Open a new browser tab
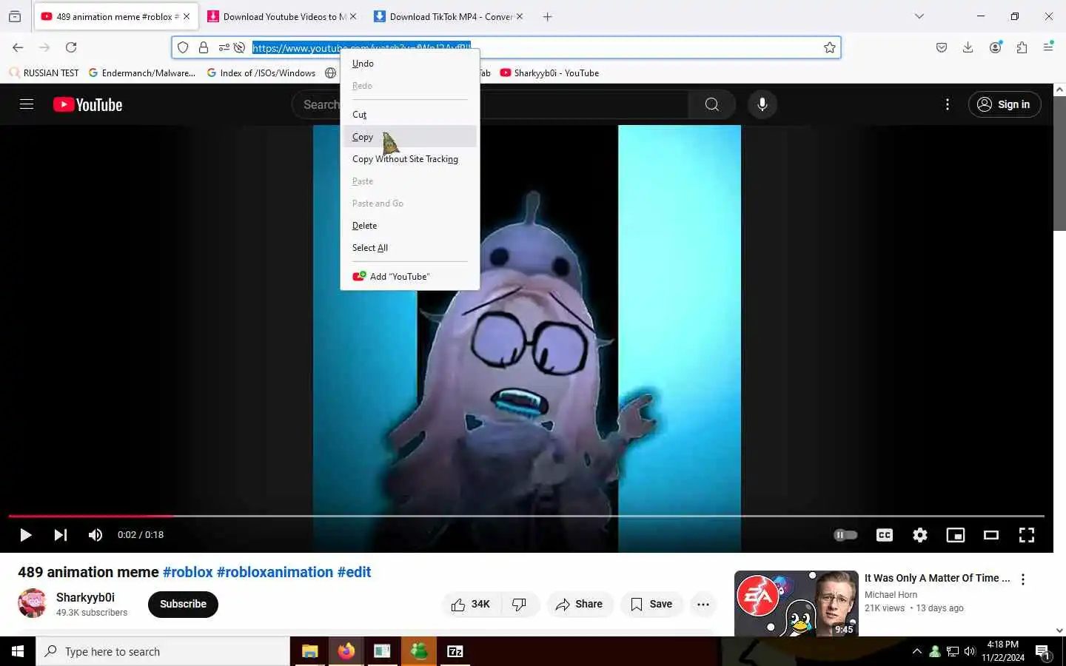The width and height of the screenshot is (1066, 666). [548, 16]
